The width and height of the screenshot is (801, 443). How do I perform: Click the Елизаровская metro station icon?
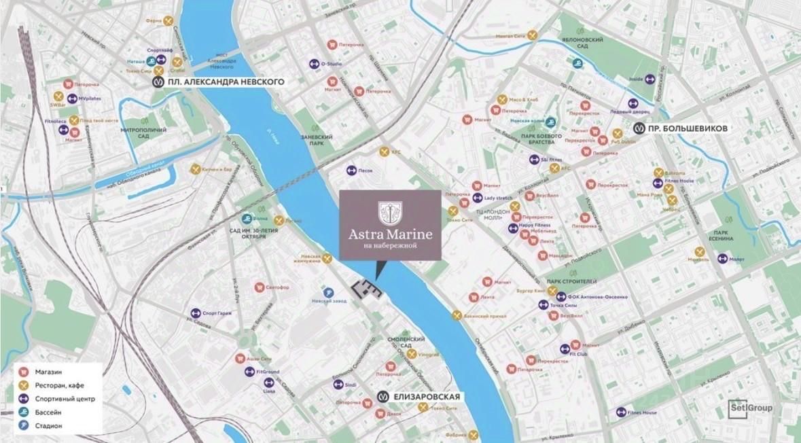click(383, 397)
